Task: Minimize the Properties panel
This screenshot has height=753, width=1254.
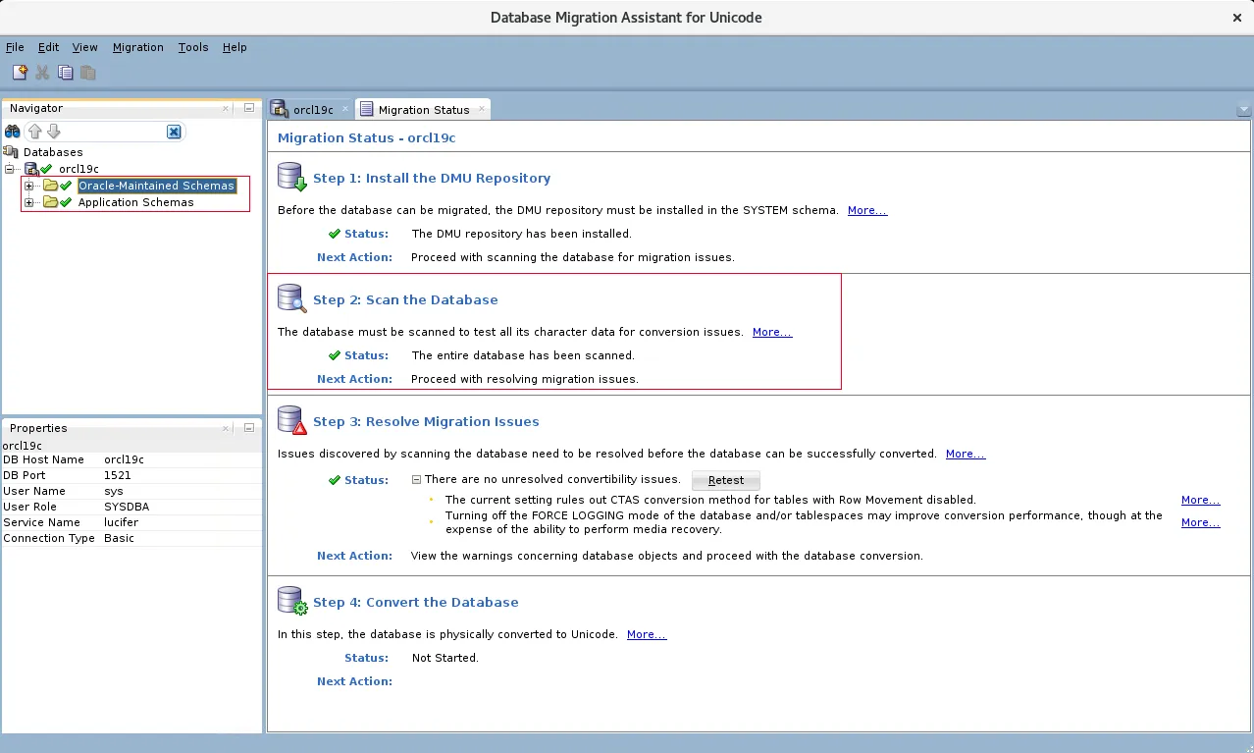Action: coord(249,428)
